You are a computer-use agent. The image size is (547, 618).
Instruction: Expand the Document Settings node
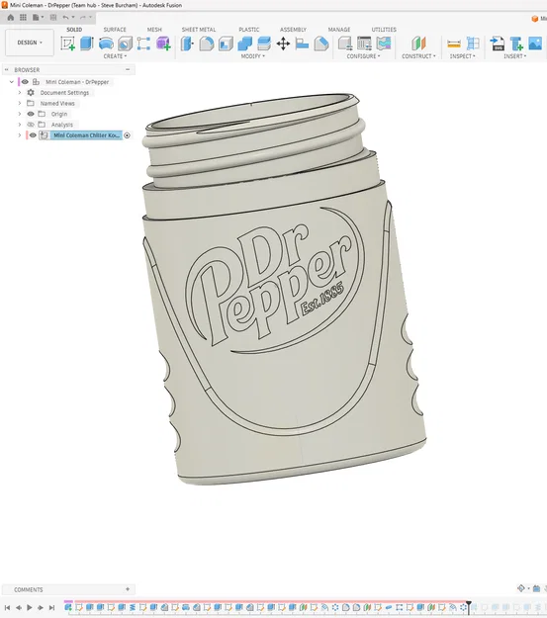pyautogui.click(x=20, y=93)
